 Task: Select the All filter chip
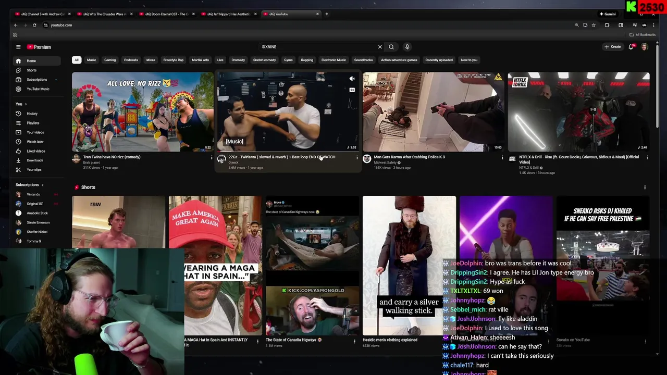click(77, 60)
